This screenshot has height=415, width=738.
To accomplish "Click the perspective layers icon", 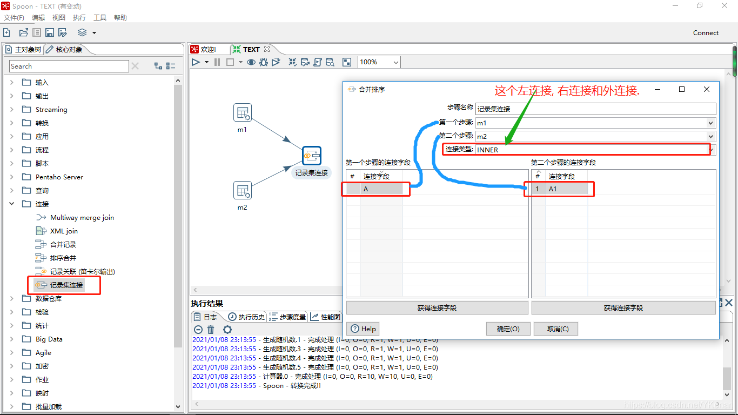I will pos(82,32).
